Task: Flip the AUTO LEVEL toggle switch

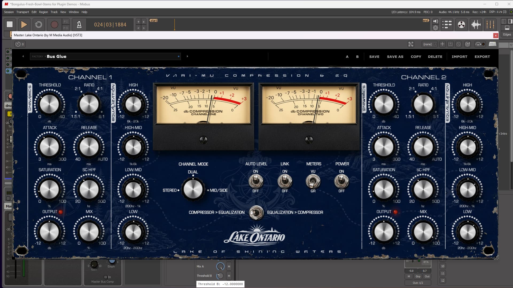Action: pyautogui.click(x=256, y=181)
